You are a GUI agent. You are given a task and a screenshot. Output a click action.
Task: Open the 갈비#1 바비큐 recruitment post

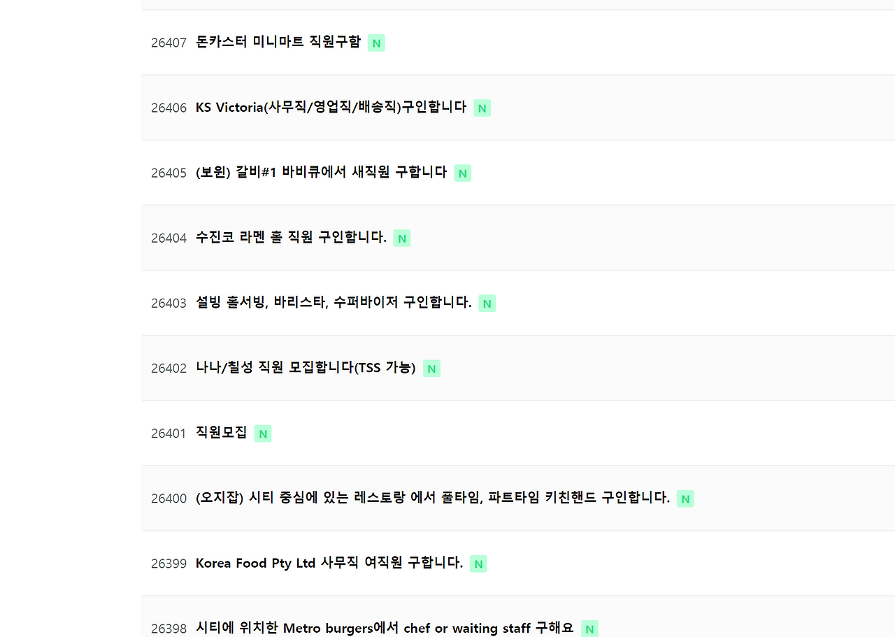[x=321, y=172]
